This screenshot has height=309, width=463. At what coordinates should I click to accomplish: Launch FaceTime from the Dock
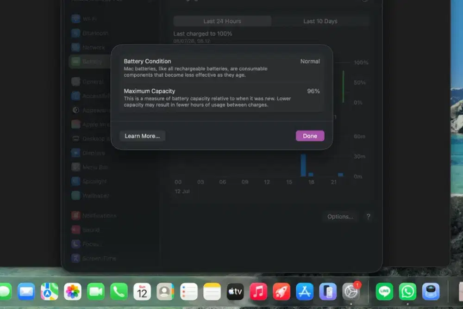96,291
